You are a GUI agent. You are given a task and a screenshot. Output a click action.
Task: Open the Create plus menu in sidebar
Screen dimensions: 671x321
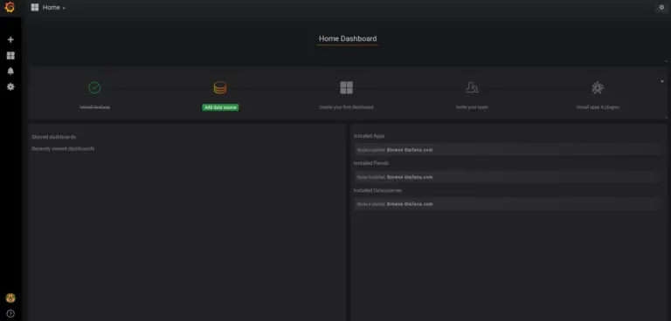point(10,40)
